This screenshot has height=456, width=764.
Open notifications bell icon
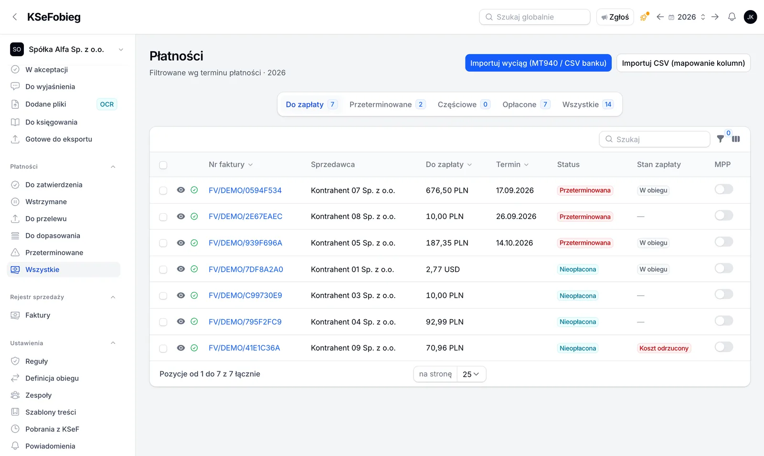coord(732,17)
